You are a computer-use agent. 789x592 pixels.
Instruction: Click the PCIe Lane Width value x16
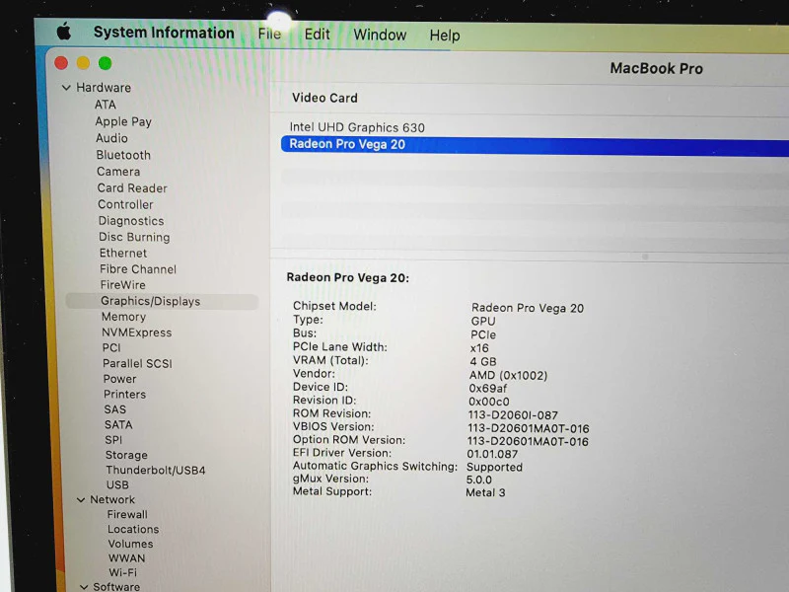point(479,348)
